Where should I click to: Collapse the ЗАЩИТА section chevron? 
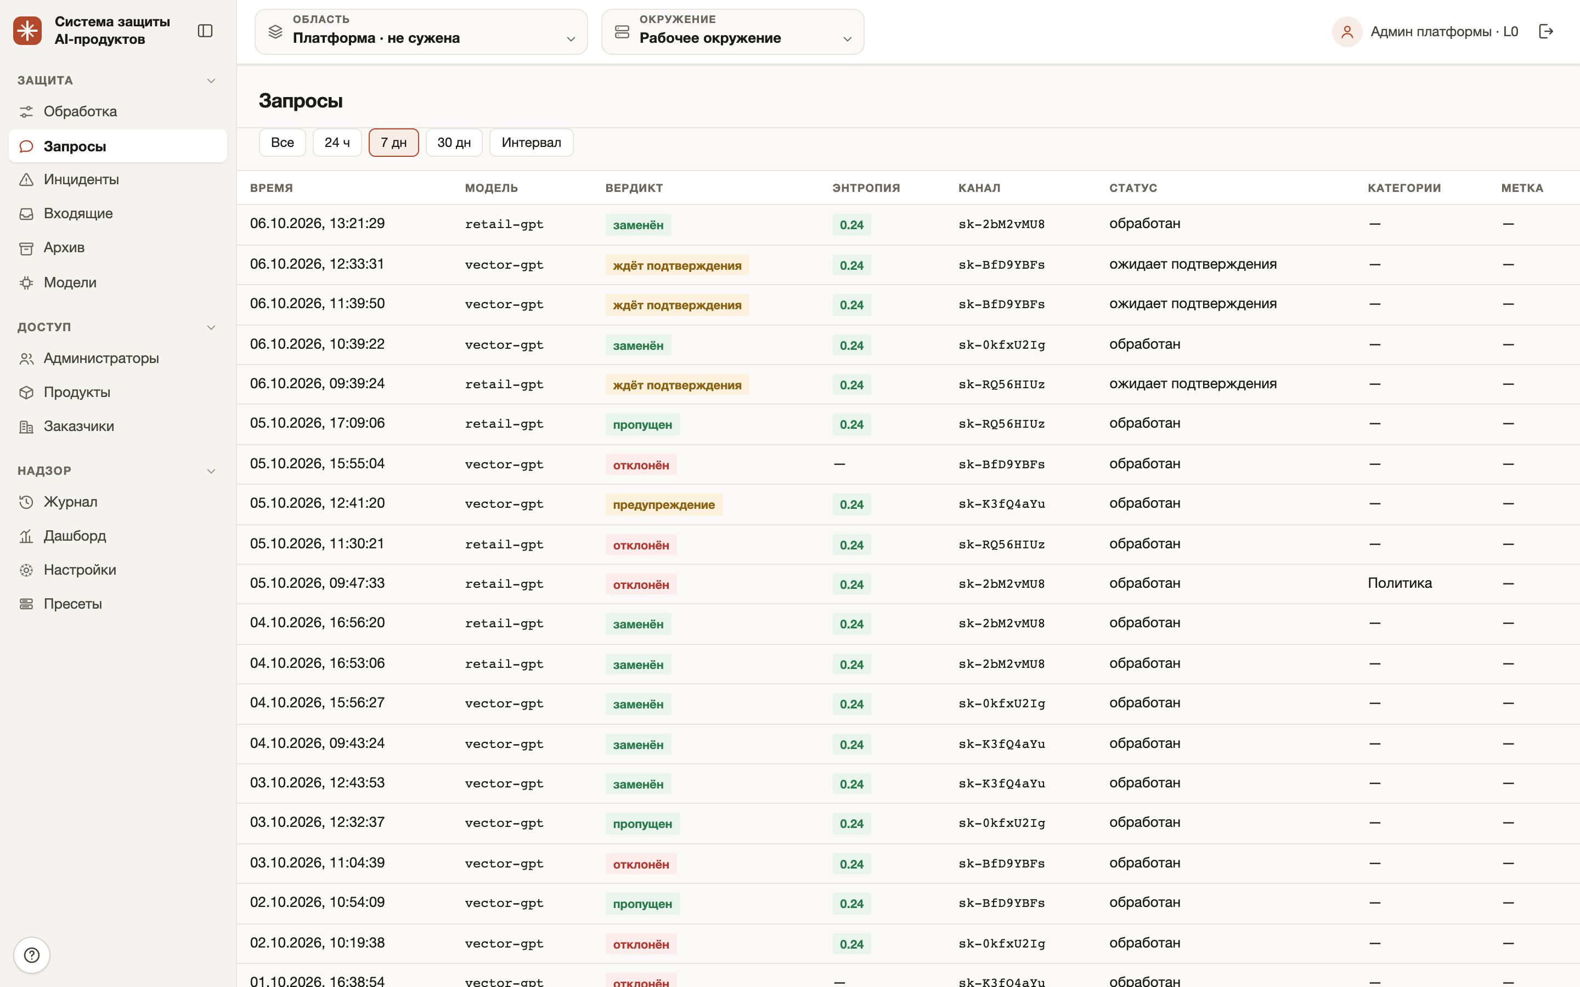pyautogui.click(x=211, y=80)
